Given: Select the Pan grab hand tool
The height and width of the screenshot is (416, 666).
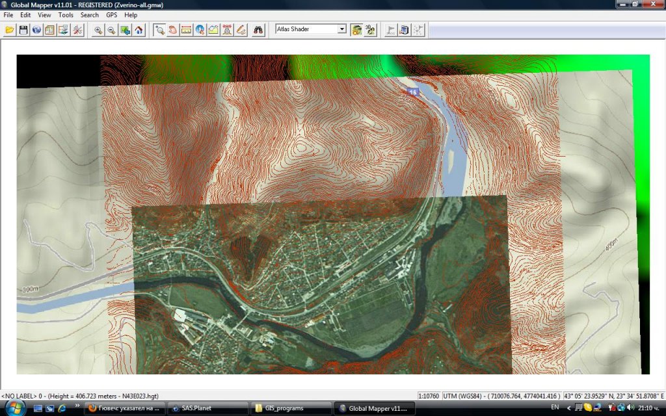Looking at the screenshot, I should [x=172, y=29].
